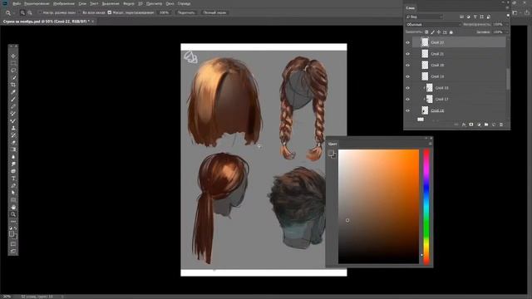Add layer mask in Layers panel
Viewport: 532px width, 299px height.
pos(471,125)
